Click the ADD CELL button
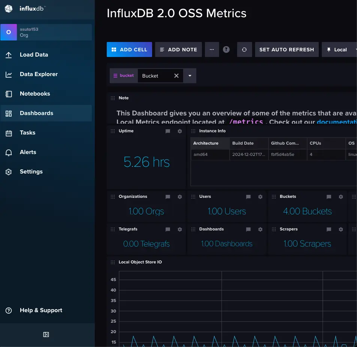357x347 pixels. click(x=129, y=49)
